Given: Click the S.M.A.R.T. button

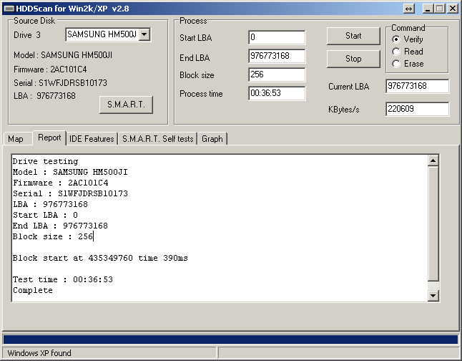Looking at the screenshot, I should click(126, 105).
